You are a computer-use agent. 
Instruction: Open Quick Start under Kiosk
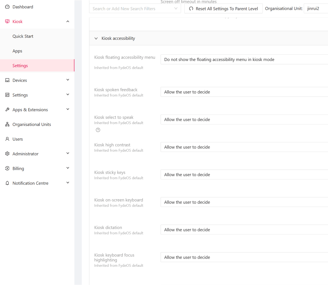coord(23,36)
